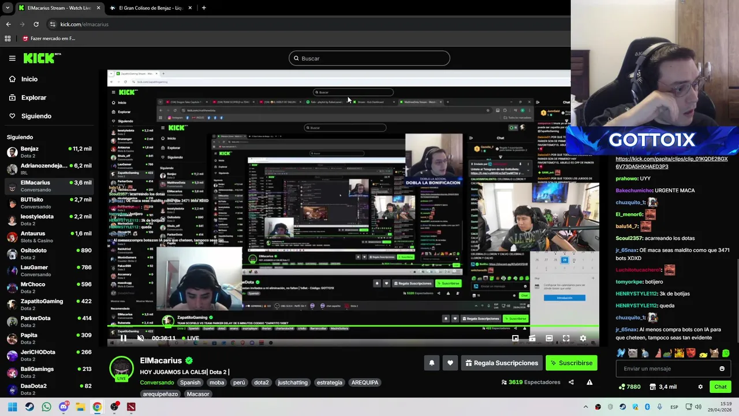Expand the browser tab search dropdown
This screenshot has width=739, height=416.
coord(8,8)
